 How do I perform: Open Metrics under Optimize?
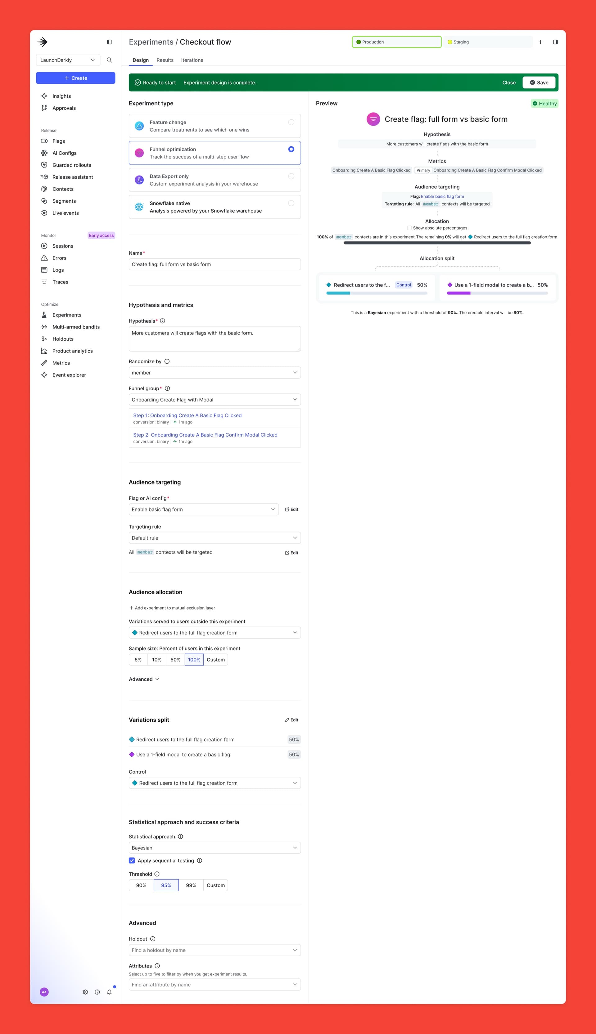click(61, 363)
